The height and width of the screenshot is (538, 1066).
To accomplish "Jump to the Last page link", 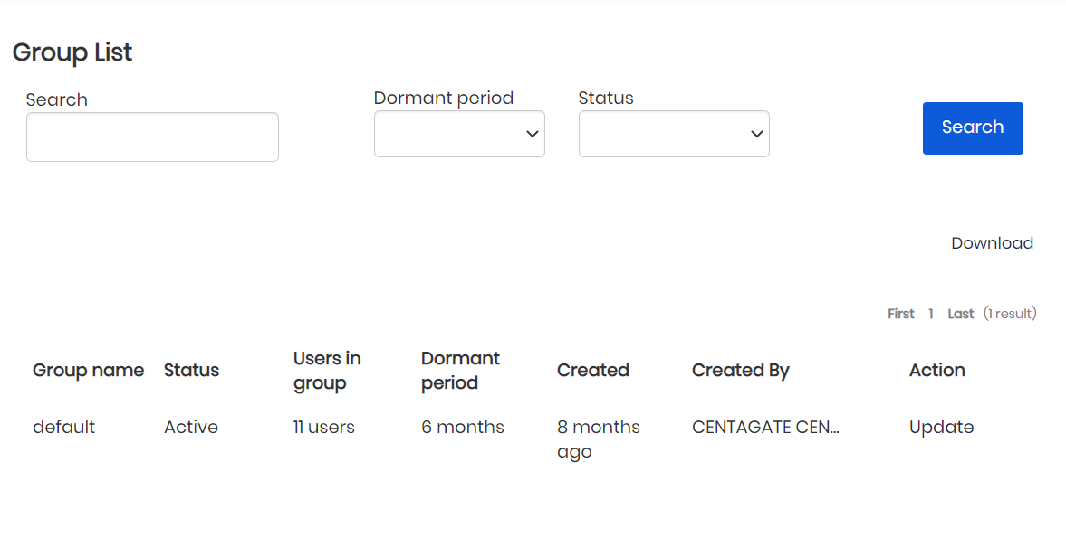I will 960,314.
